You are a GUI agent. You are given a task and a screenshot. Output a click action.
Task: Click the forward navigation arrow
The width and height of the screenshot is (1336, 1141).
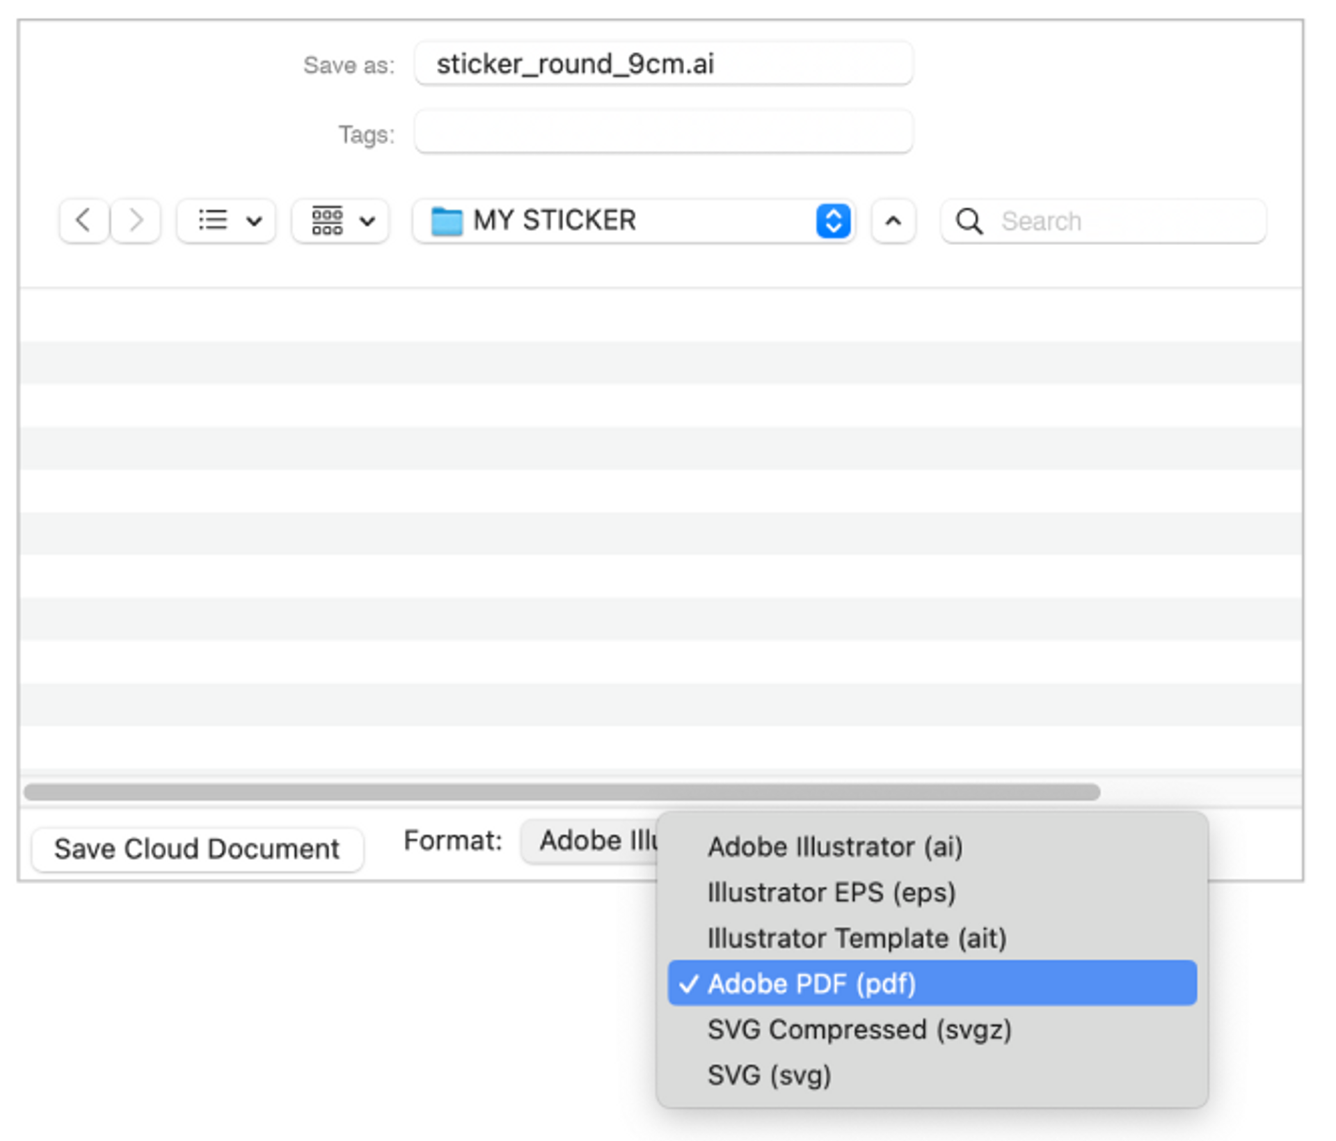click(136, 221)
